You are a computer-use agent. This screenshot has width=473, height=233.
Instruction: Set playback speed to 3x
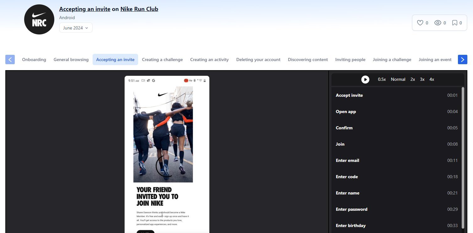pos(422,80)
